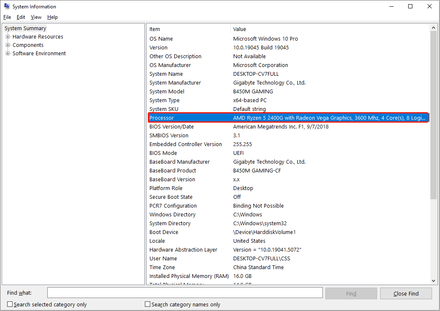Select the SMBIOS Version row

[x=288, y=135]
